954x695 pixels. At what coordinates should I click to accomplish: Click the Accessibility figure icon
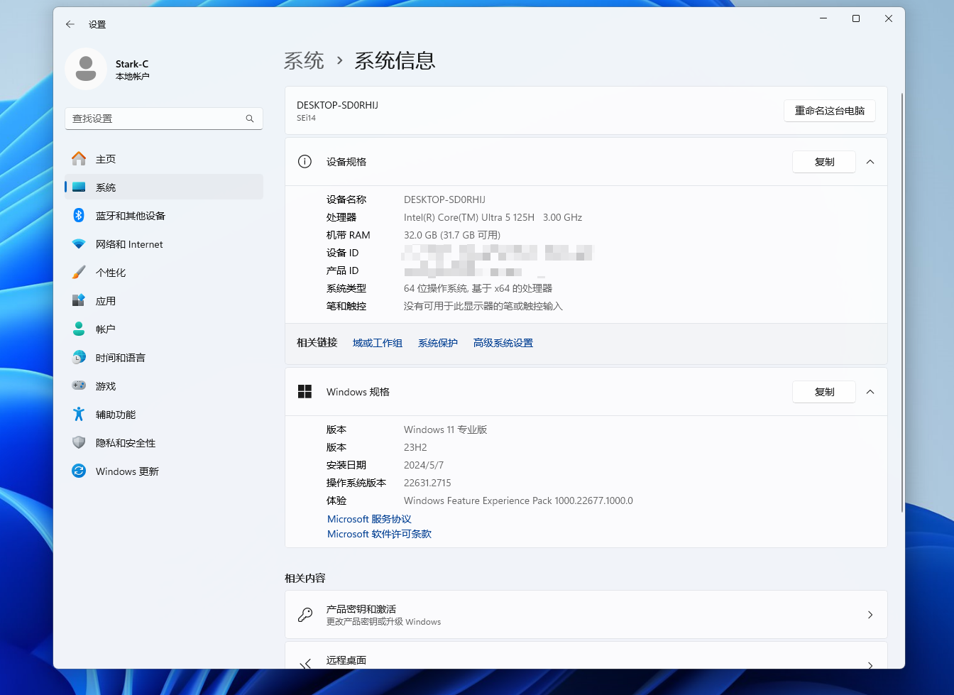[79, 414]
